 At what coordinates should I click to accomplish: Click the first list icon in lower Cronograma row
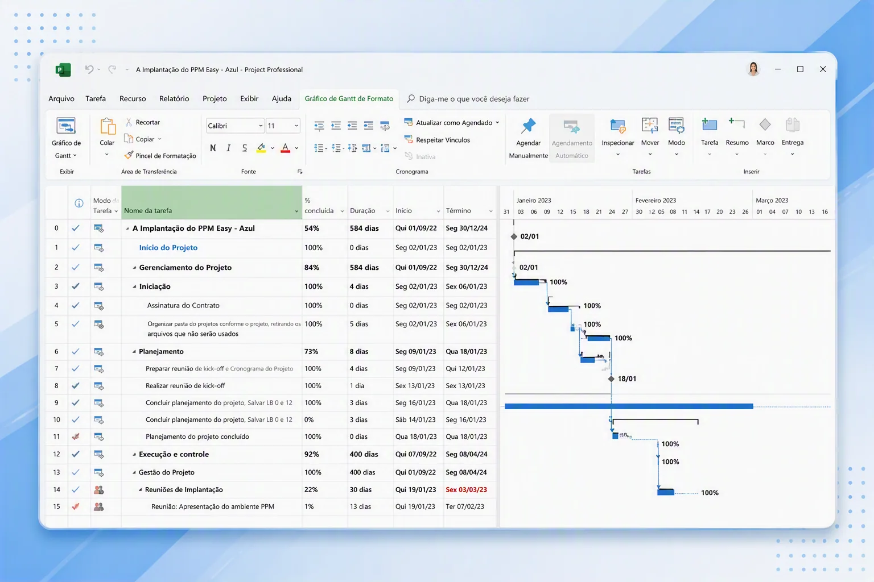click(320, 148)
